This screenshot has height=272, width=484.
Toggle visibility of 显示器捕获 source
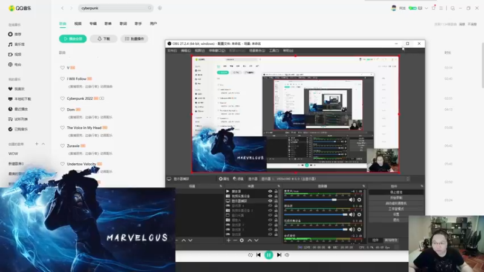click(270, 201)
